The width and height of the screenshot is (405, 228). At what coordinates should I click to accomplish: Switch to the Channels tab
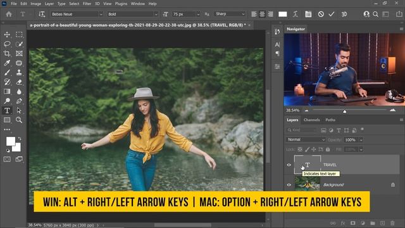[312, 120]
